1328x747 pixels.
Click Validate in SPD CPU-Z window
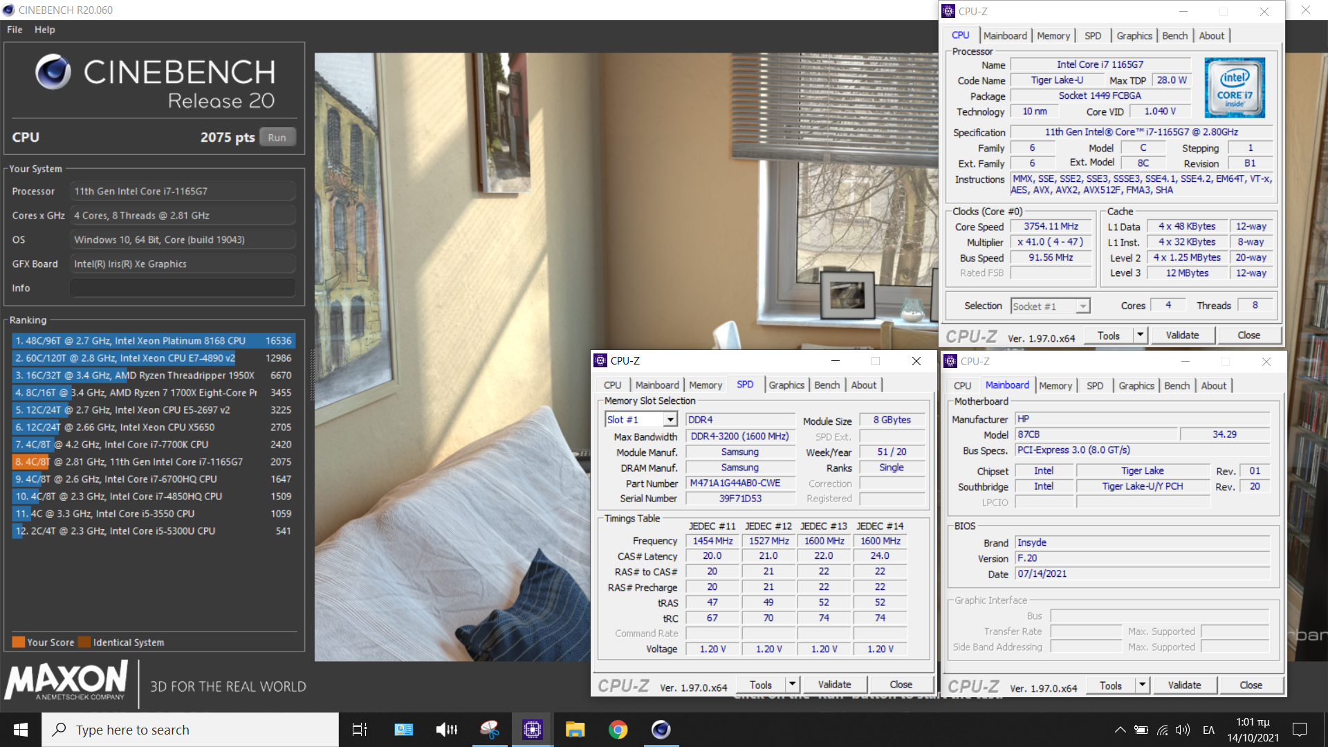[x=834, y=685]
